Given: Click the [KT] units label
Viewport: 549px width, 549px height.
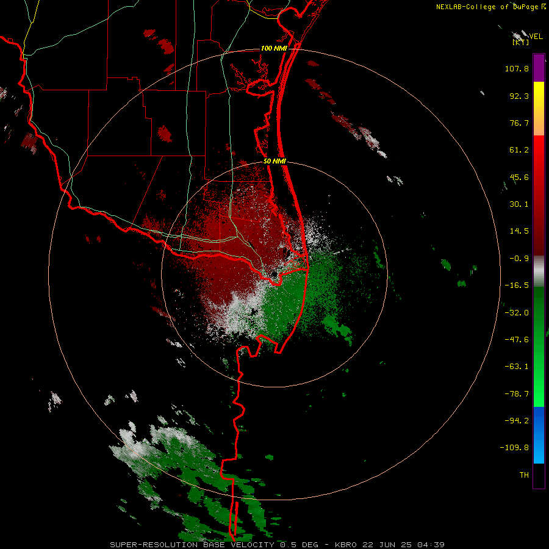Looking at the screenshot, I should [x=521, y=43].
